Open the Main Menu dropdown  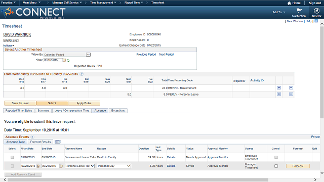31,3
